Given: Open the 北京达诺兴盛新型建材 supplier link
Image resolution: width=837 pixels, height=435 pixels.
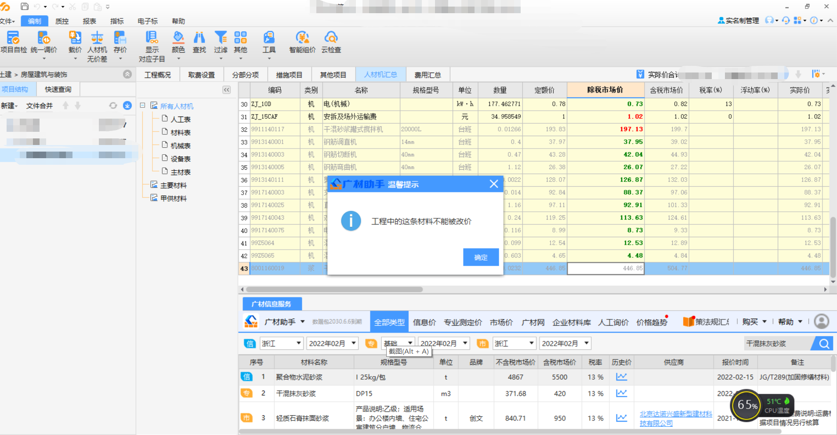Looking at the screenshot, I should pos(676,418).
